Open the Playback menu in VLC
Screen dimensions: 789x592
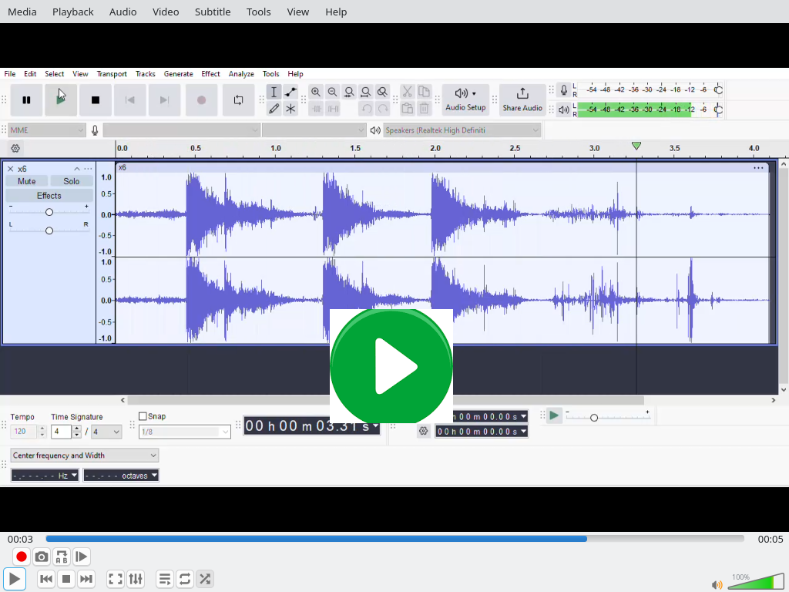(73, 12)
